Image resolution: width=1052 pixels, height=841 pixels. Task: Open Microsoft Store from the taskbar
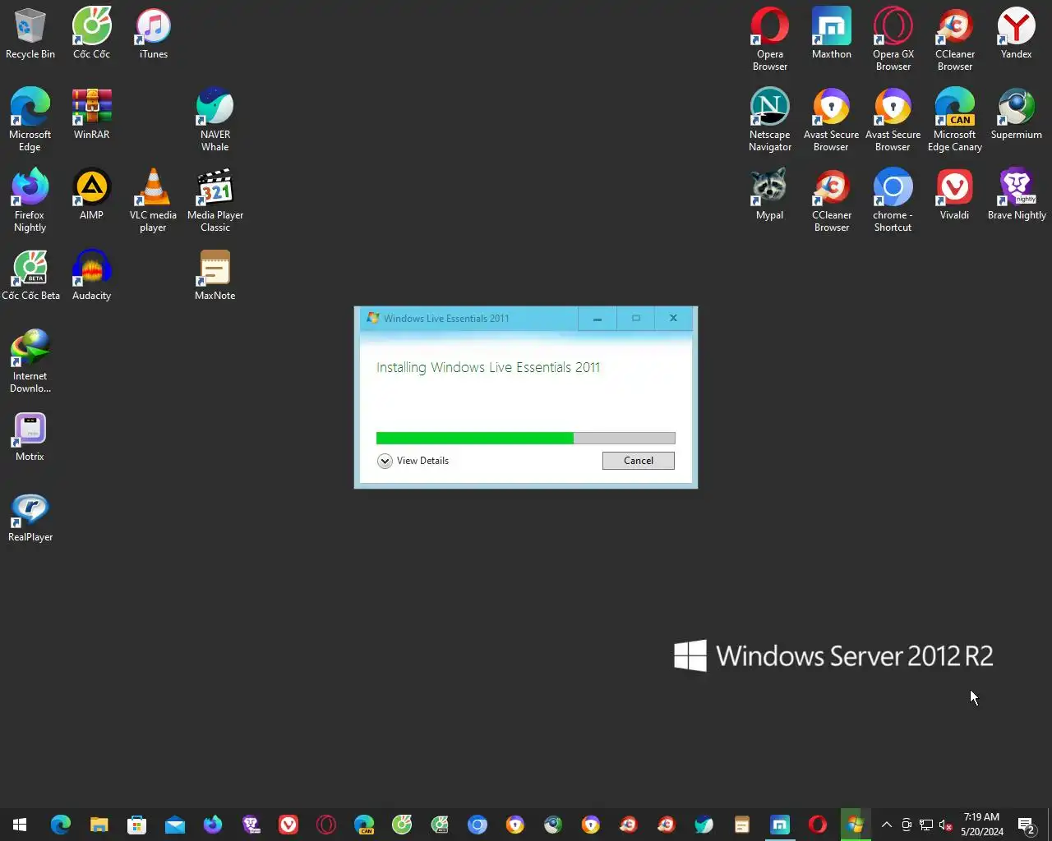point(136,825)
